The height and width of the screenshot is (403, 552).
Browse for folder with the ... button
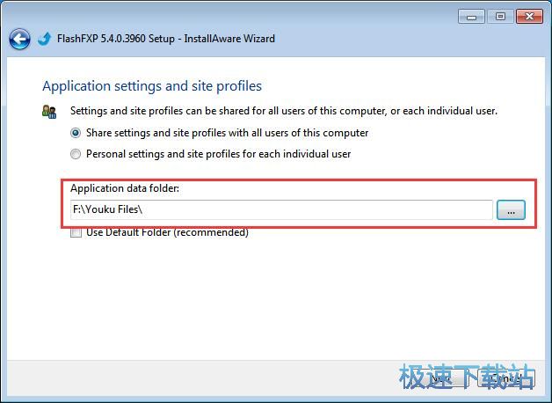[511, 210]
